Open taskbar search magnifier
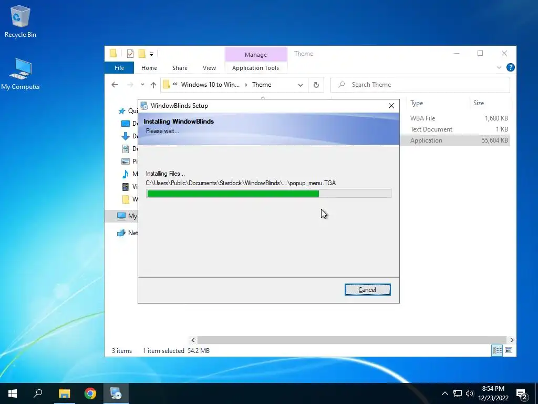This screenshot has width=538, height=404. (38, 393)
